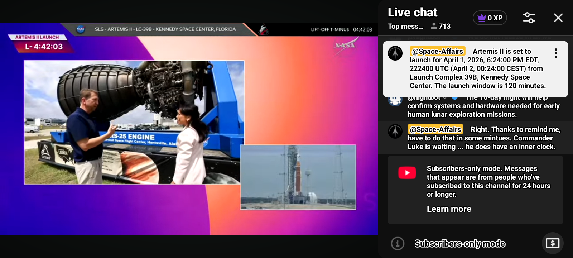The image size is (573, 258).
Task: Click the Learn more link
Action: coord(449,209)
